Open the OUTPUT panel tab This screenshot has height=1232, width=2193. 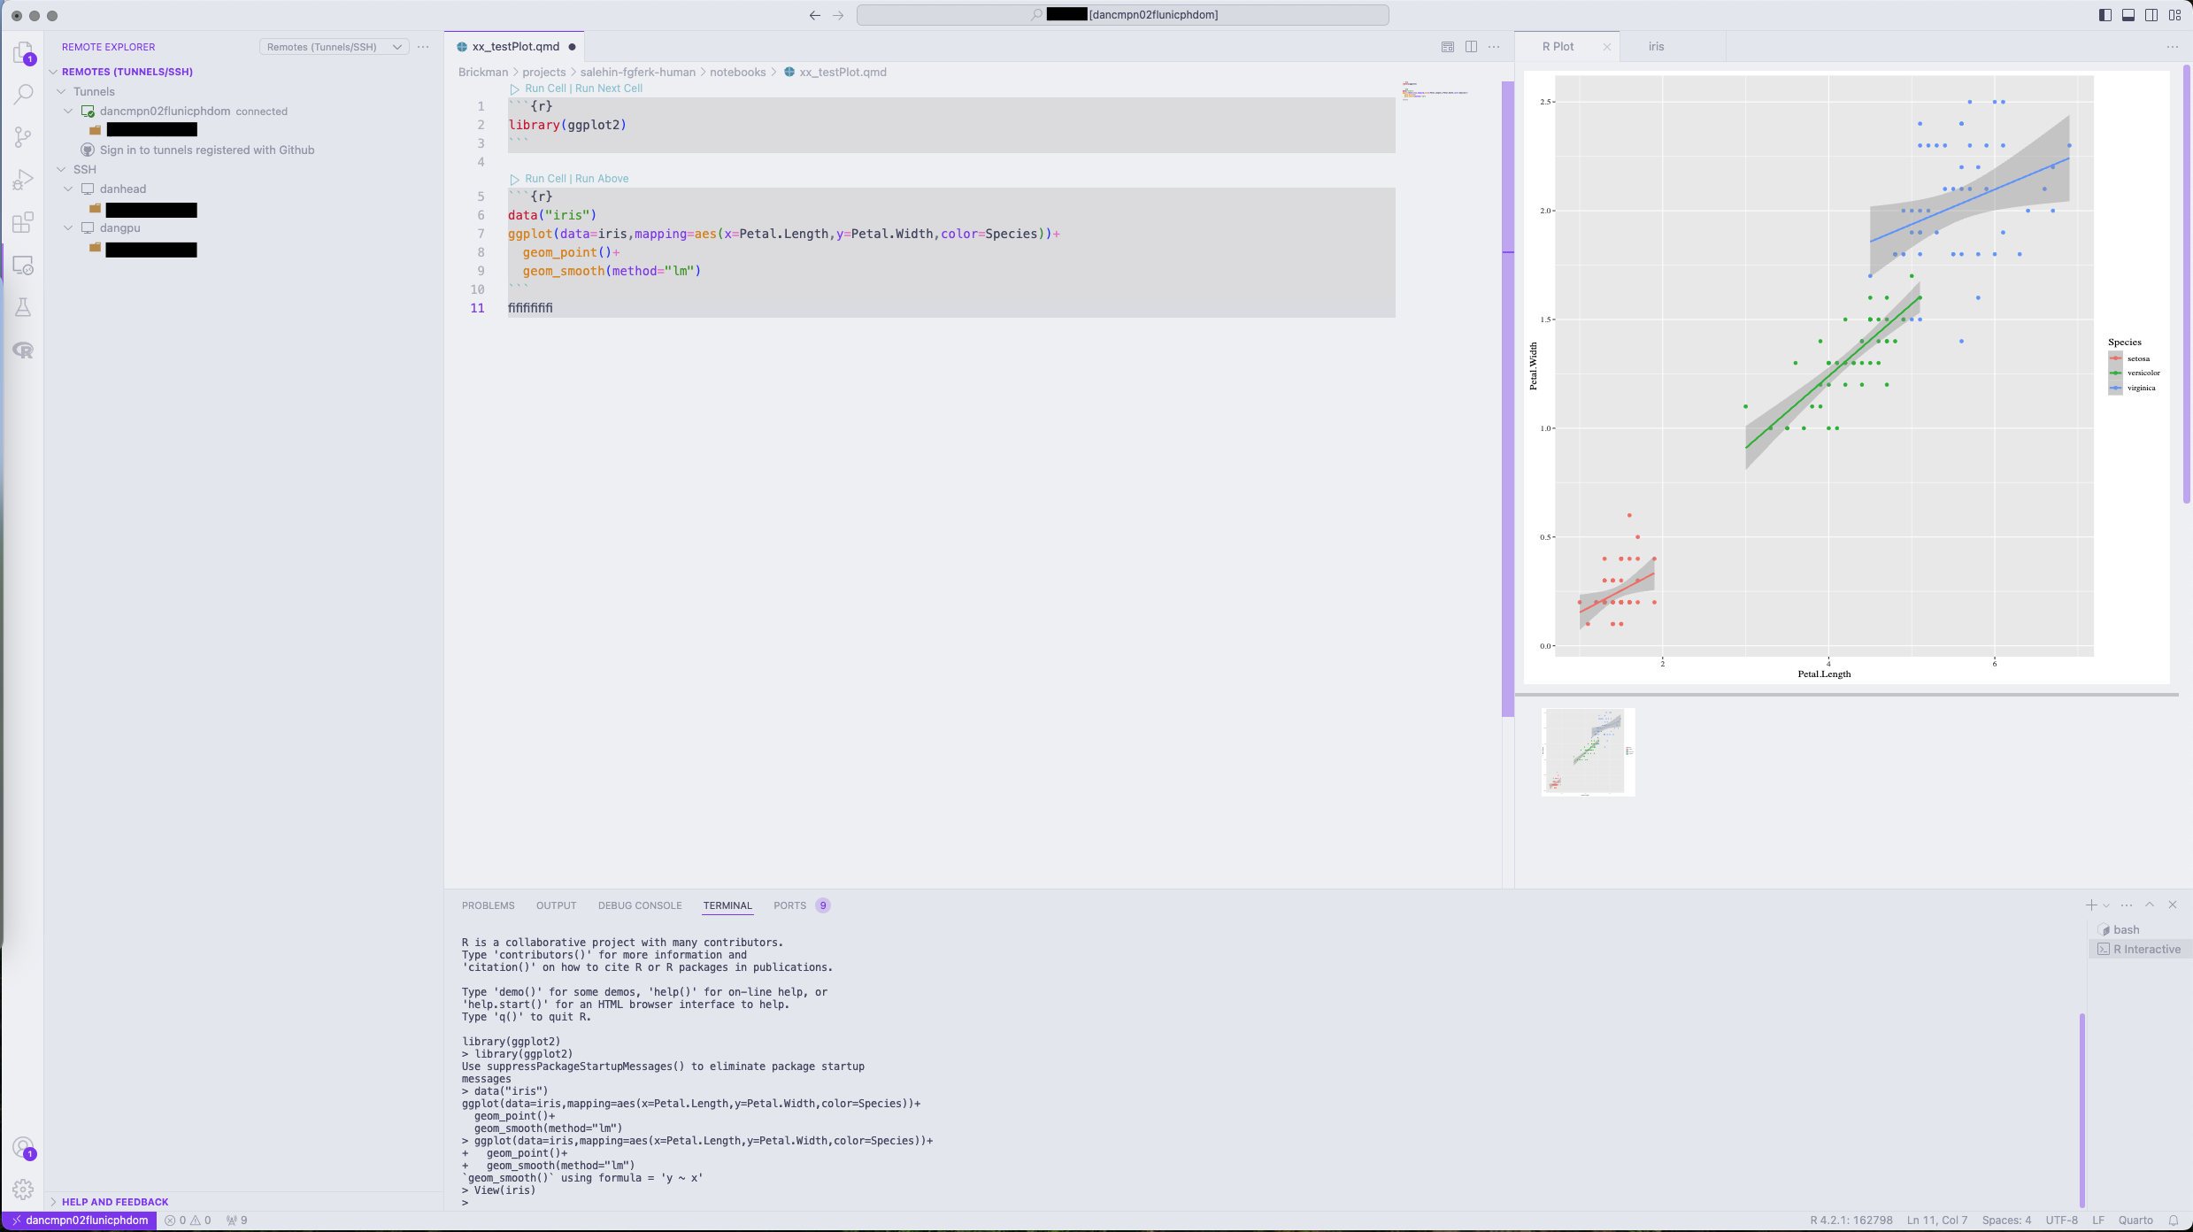(556, 905)
